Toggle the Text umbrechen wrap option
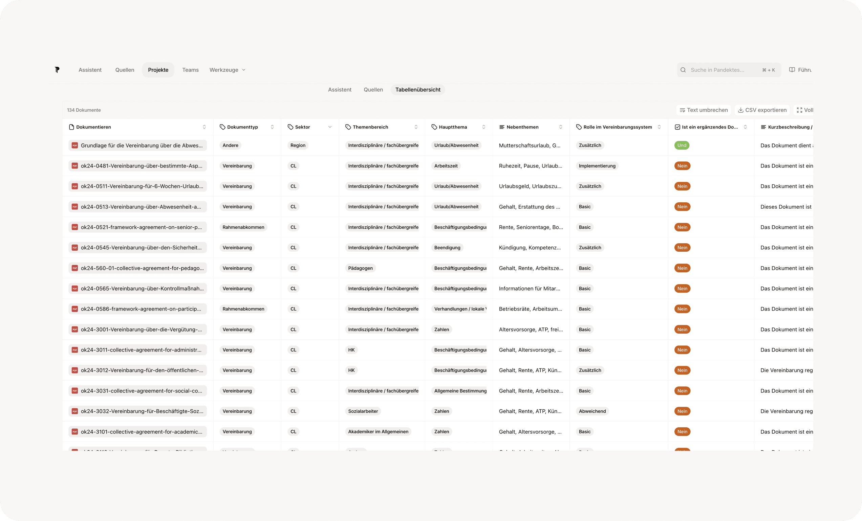The width and height of the screenshot is (862, 521). (x=704, y=110)
